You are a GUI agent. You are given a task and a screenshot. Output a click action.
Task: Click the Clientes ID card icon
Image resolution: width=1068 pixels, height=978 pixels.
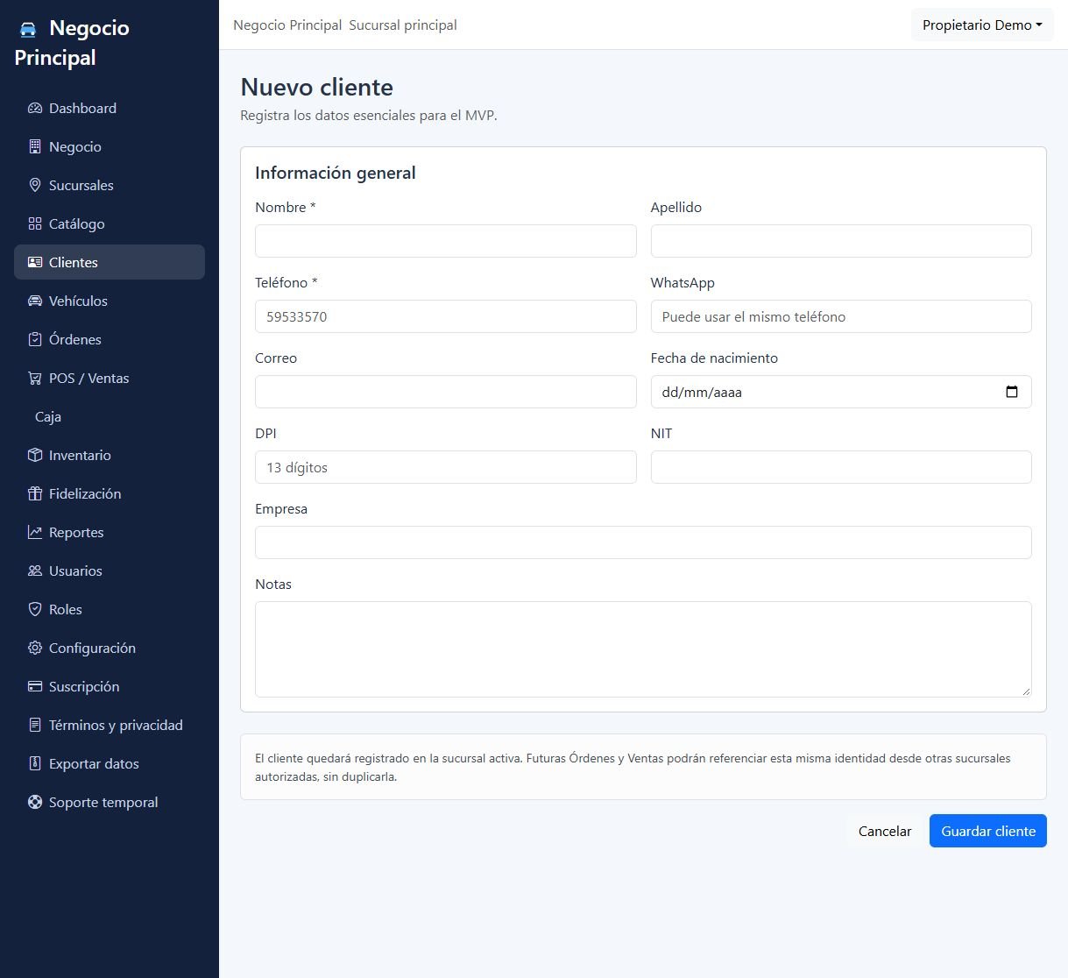[x=35, y=263]
